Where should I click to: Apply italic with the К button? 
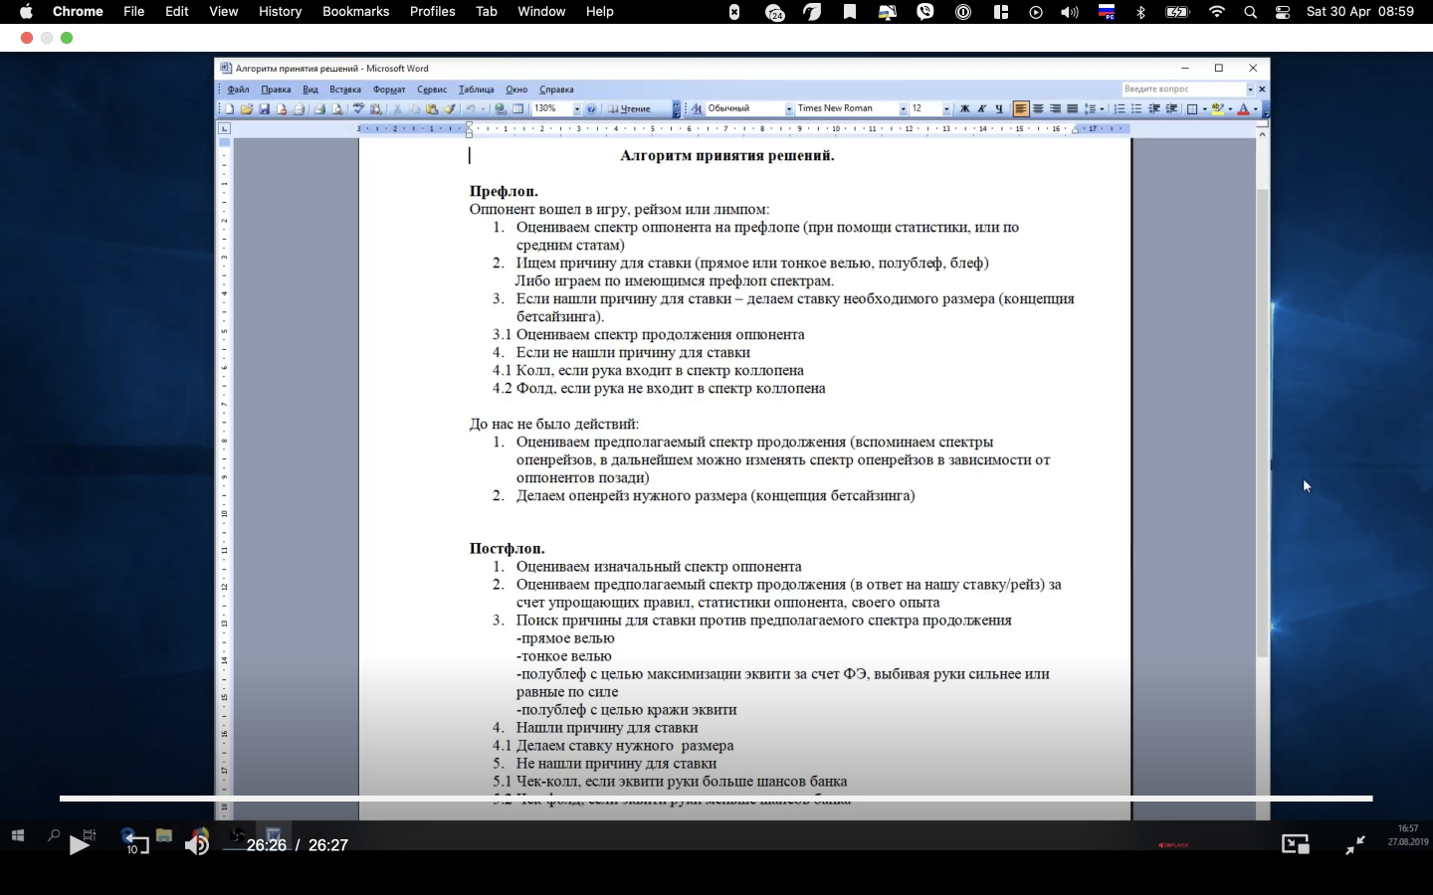pos(982,109)
